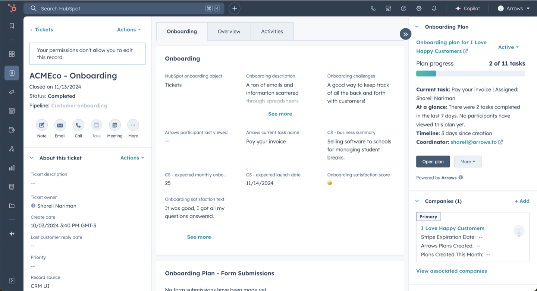This screenshot has width=537, height=291.
Task: Toggle the sidebar collapse icon at the bottom
Action: coord(12,281)
